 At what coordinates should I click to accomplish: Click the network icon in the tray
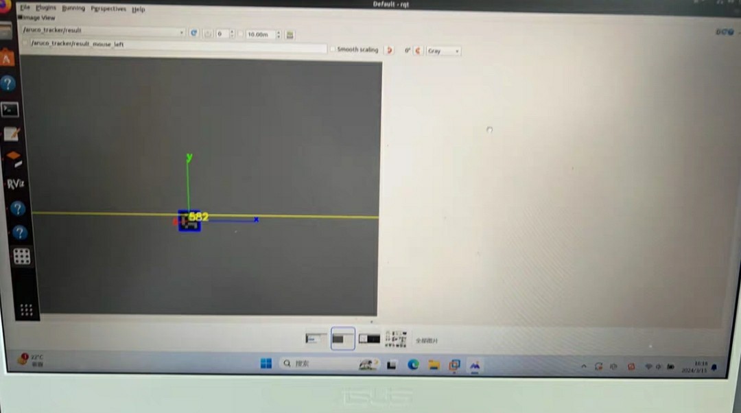(648, 366)
